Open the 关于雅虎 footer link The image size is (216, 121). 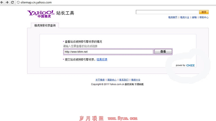coord(100,80)
